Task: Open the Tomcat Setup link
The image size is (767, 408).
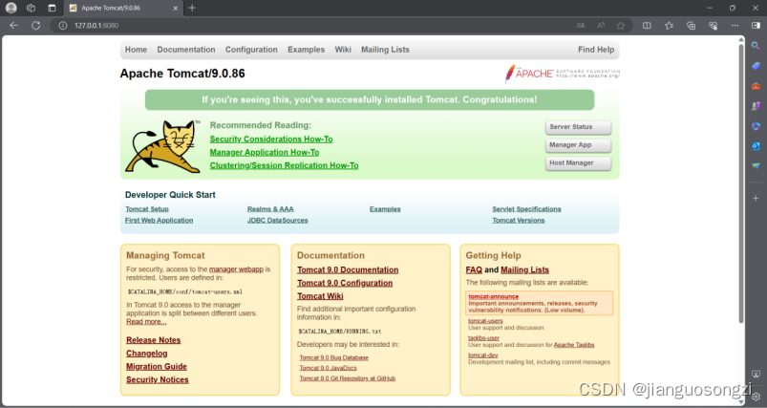Action: [147, 209]
